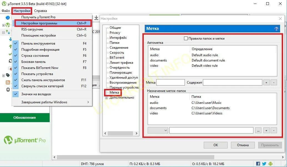Add autolabel rule with + next to Содержит
Screen dimensions: 287x167
[x=266, y=83]
